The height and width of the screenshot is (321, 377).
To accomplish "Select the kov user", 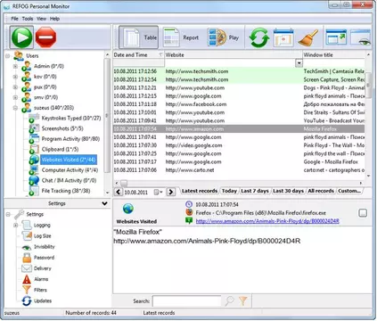I will pos(45,77).
